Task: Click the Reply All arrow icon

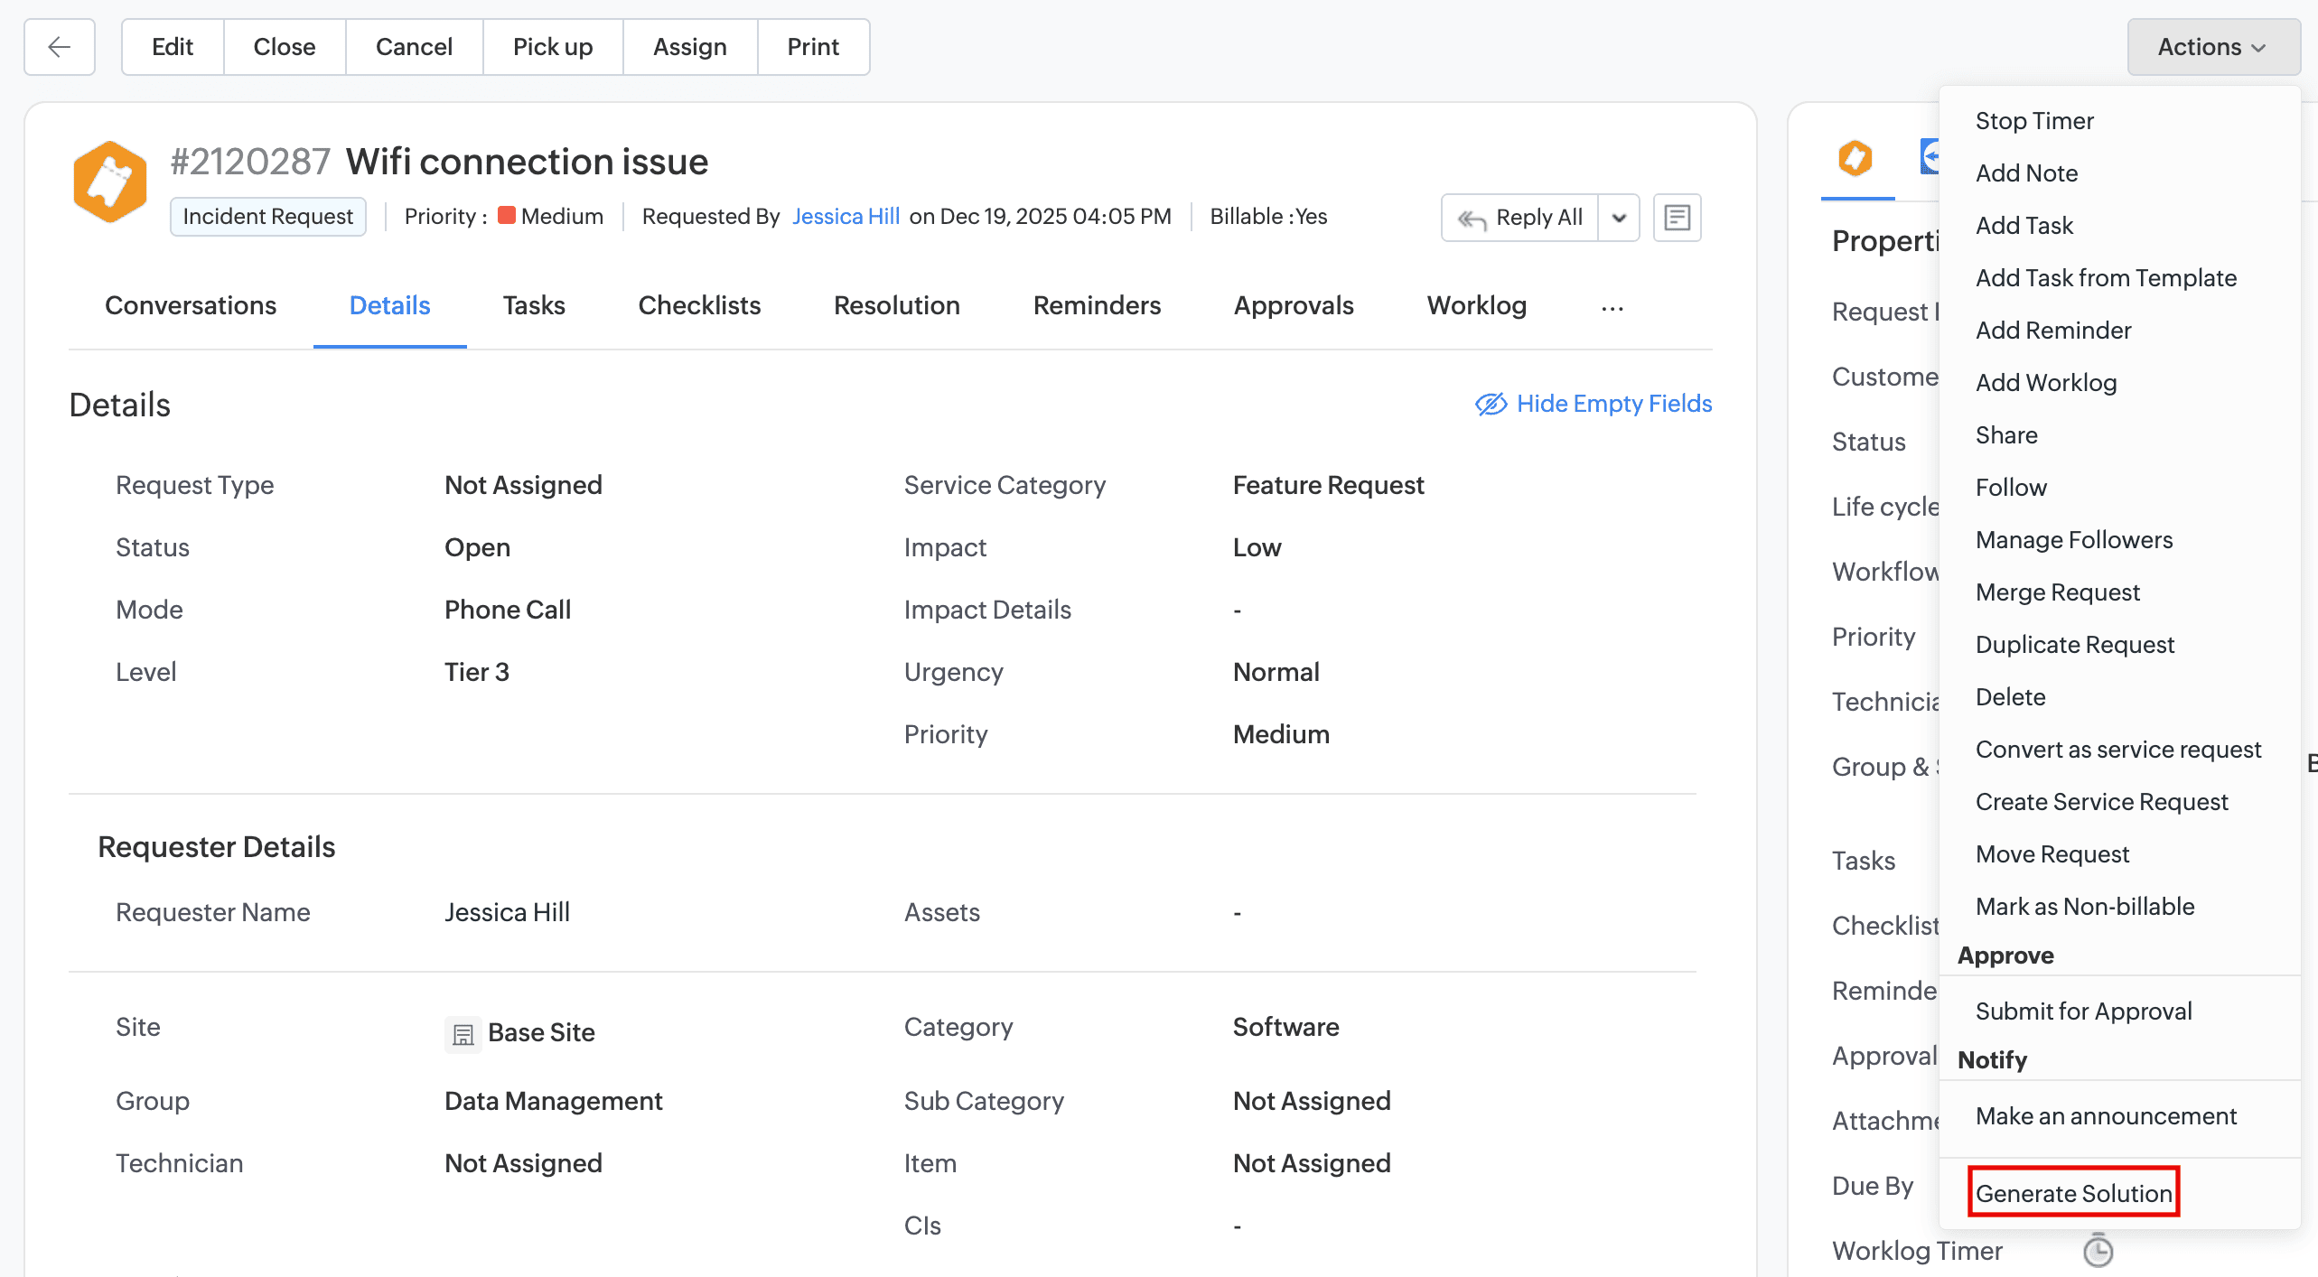Action: point(1472,219)
